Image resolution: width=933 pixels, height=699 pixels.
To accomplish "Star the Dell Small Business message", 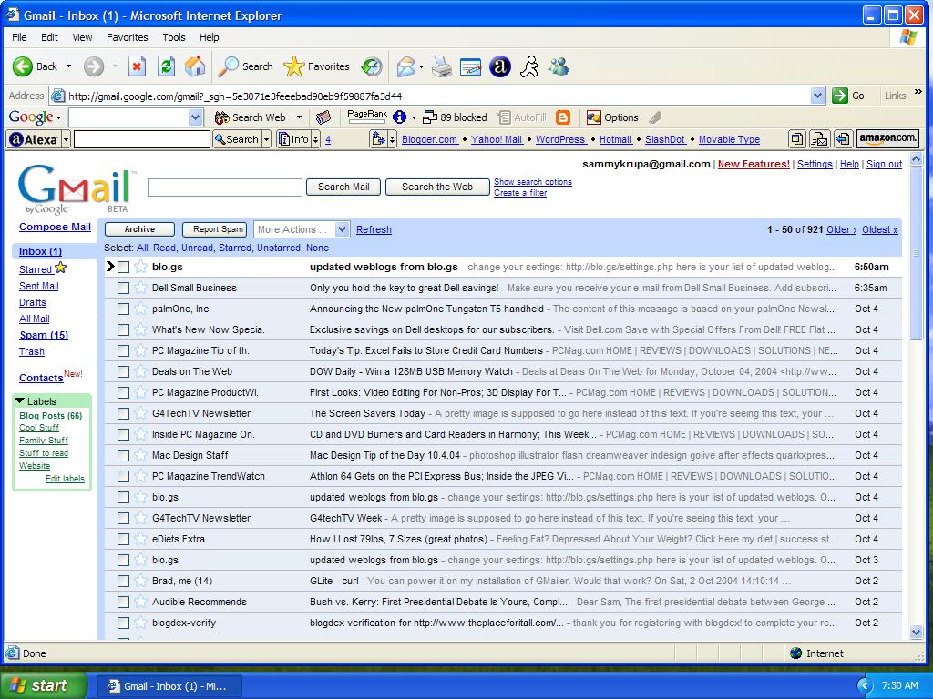I will click(x=140, y=288).
